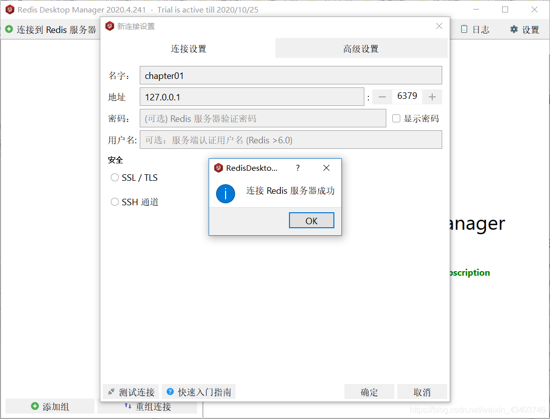The image size is (550, 419).
Task: Add a new group via 添加组
Action: [x=49, y=406]
